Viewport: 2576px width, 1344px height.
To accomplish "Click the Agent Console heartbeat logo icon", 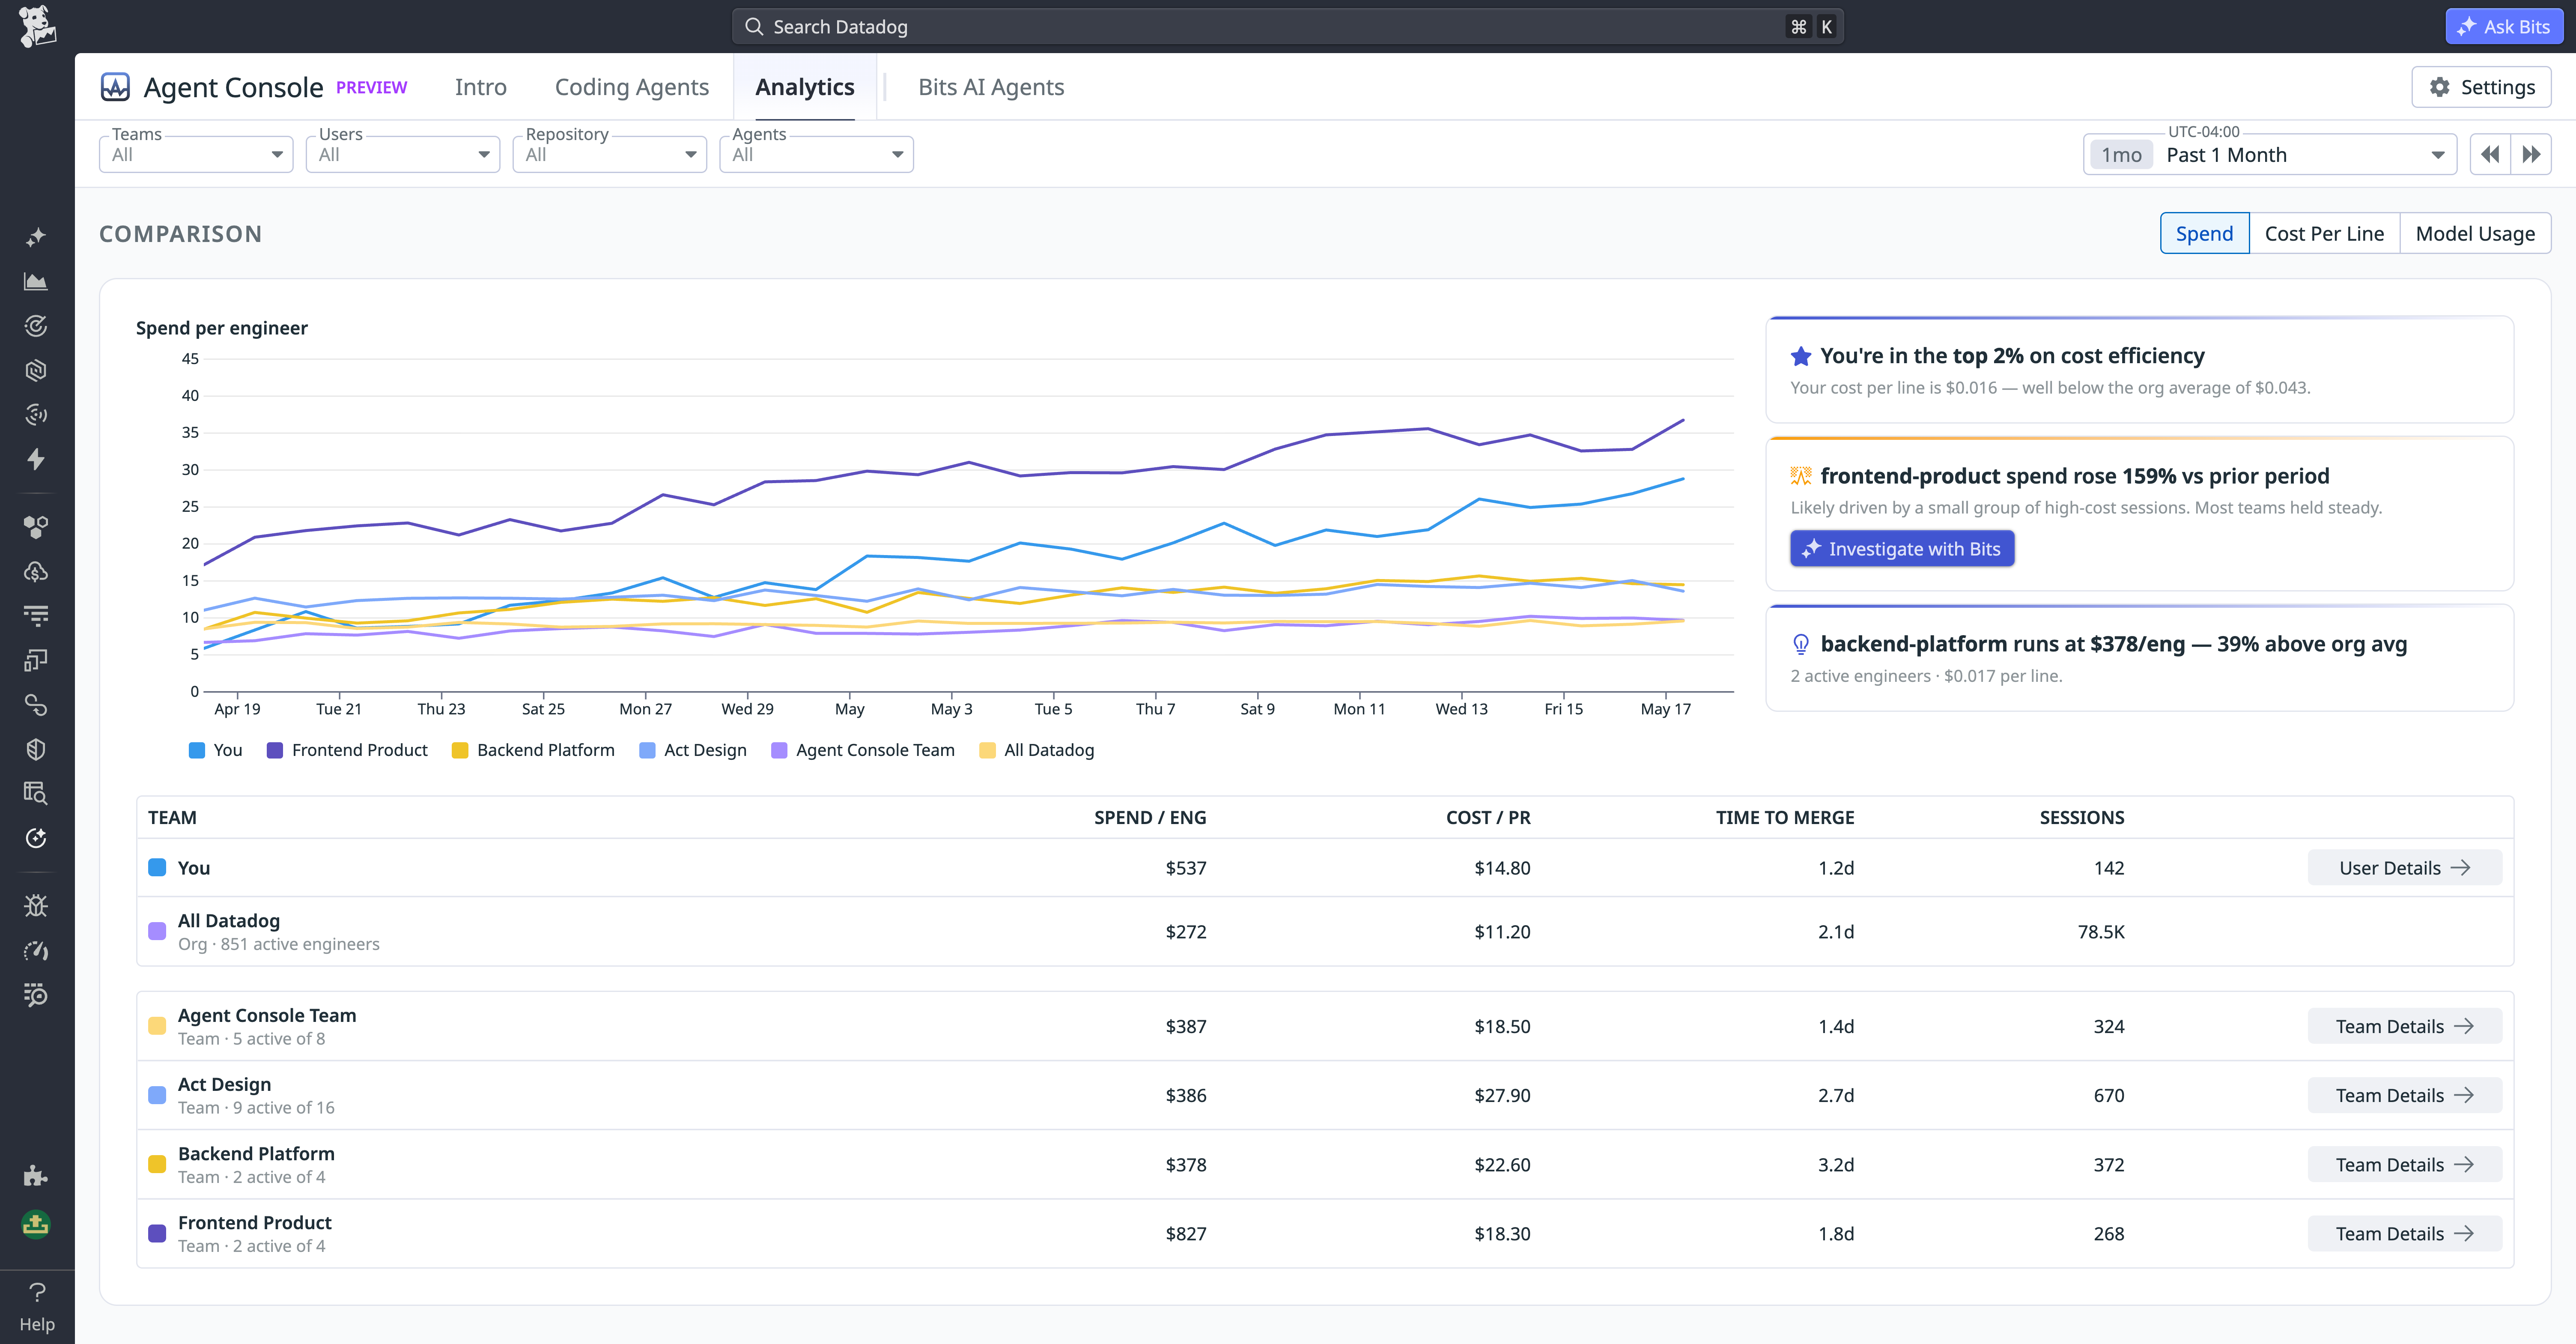I will point(115,87).
